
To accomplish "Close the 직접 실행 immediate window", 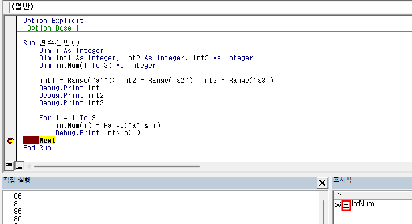I will point(322,183).
